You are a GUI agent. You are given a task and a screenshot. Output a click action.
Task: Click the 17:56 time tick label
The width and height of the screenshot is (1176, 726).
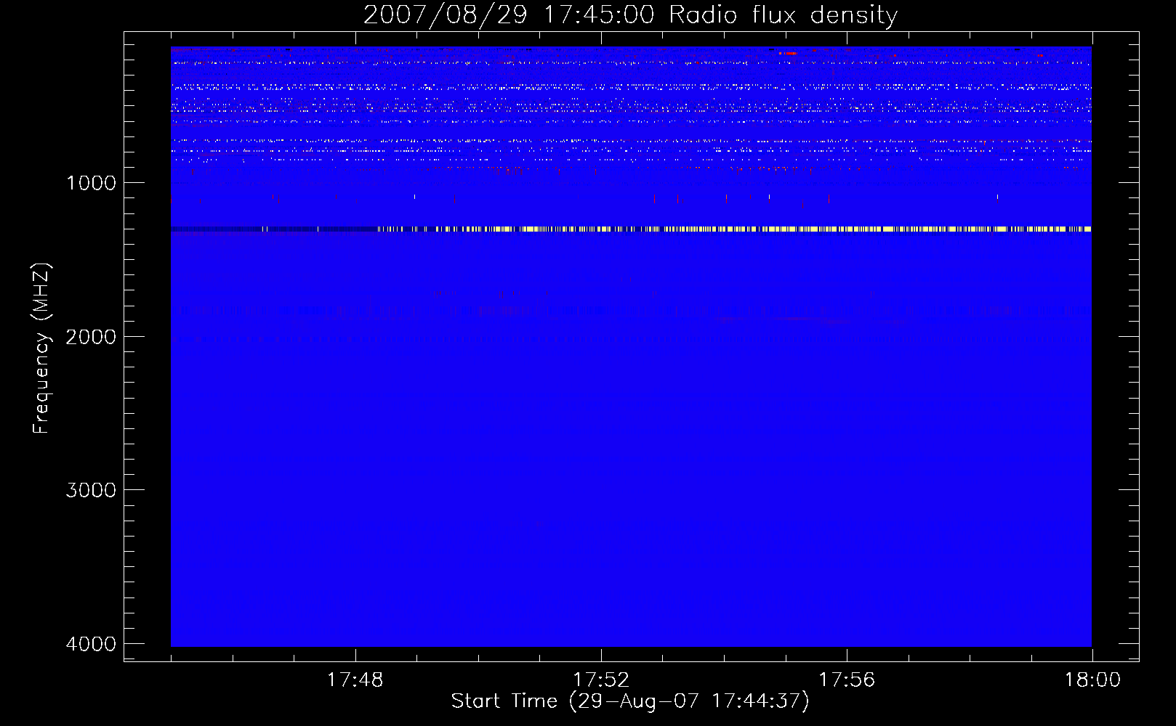pos(846,680)
